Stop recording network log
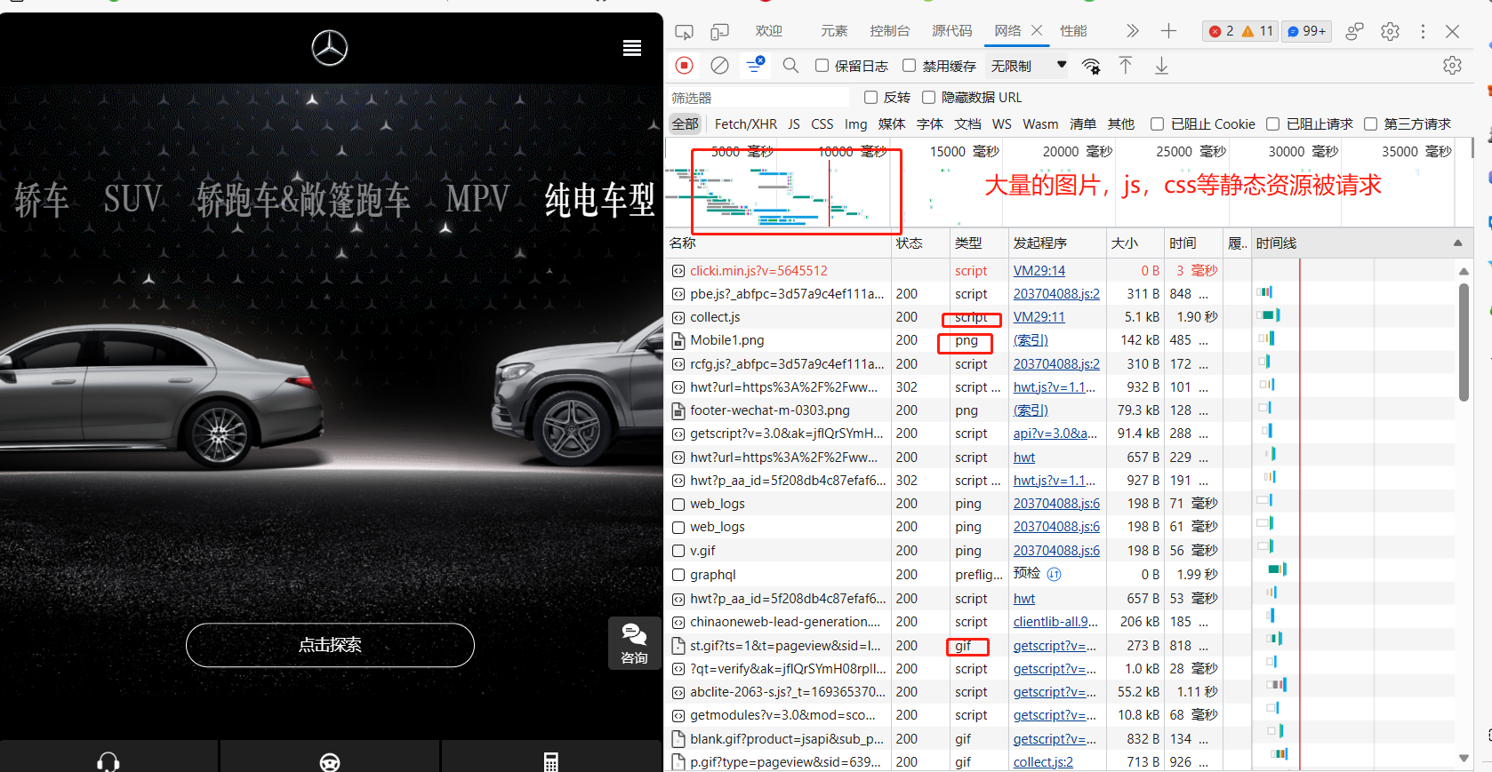 [x=684, y=65]
